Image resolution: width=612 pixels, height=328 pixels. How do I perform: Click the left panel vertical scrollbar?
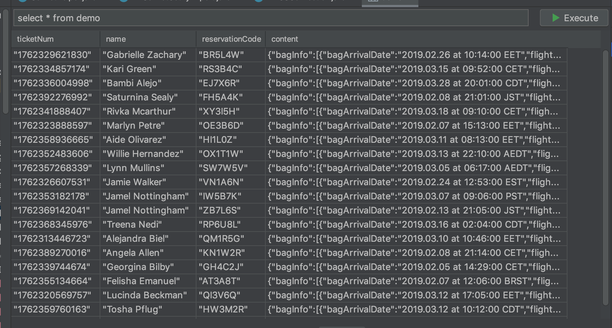pyautogui.click(x=5, y=62)
